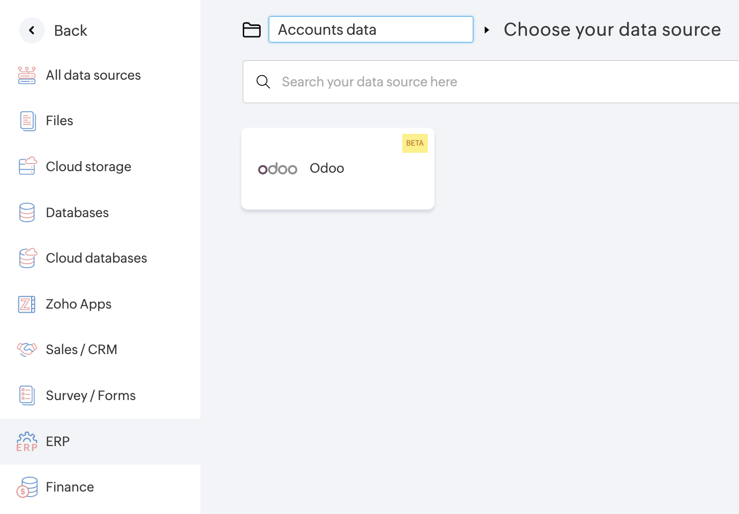Select the Odoo data source card
This screenshot has width=739, height=514.
coord(337,169)
